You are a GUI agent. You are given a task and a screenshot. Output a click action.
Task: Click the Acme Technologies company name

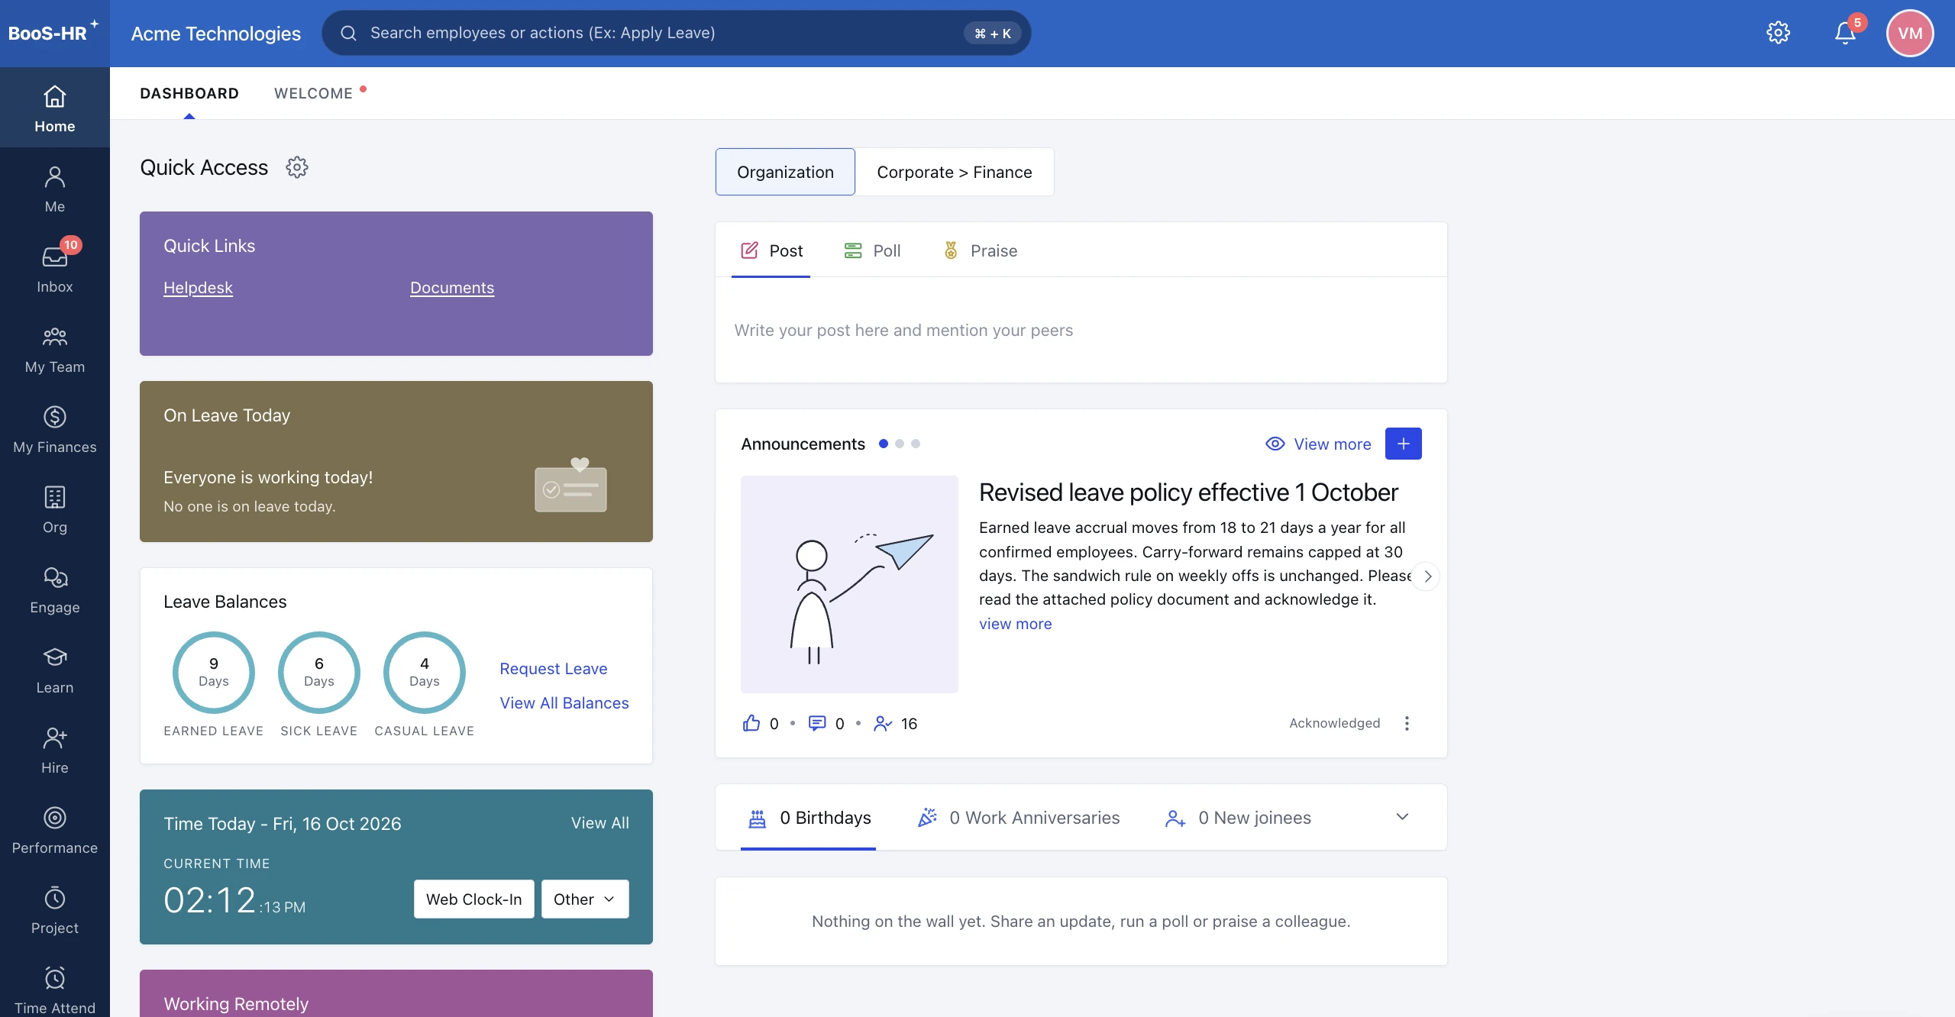coord(216,34)
